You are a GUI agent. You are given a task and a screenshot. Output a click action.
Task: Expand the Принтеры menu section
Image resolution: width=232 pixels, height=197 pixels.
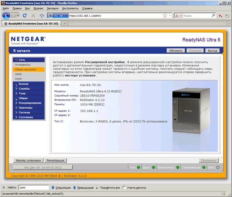pyautogui.click(x=29, y=108)
